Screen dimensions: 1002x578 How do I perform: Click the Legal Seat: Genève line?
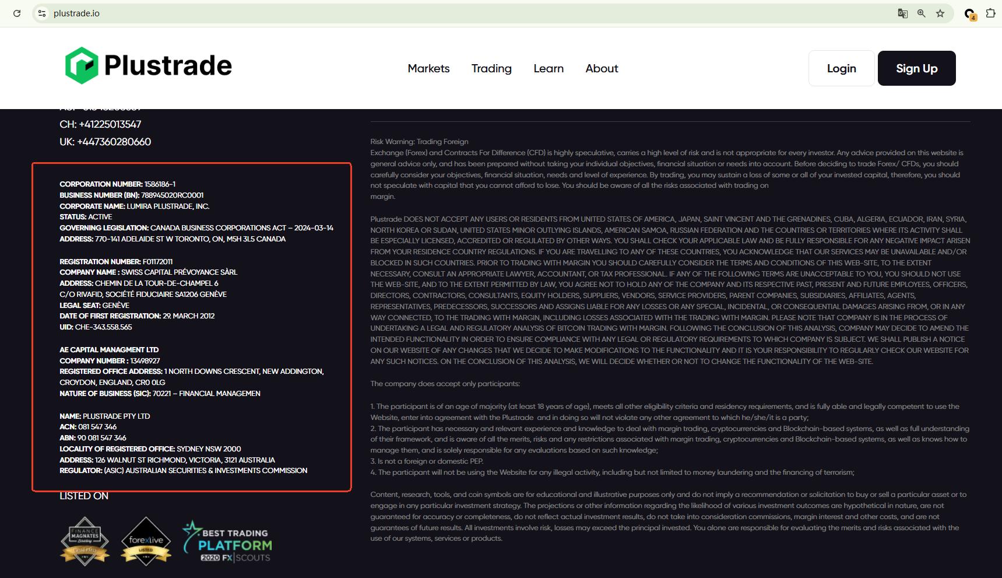tap(94, 306)
